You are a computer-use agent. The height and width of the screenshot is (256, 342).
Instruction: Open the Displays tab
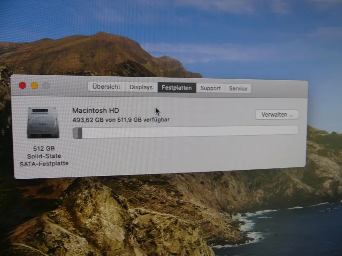pyautogui.click(x=141, y=87)
